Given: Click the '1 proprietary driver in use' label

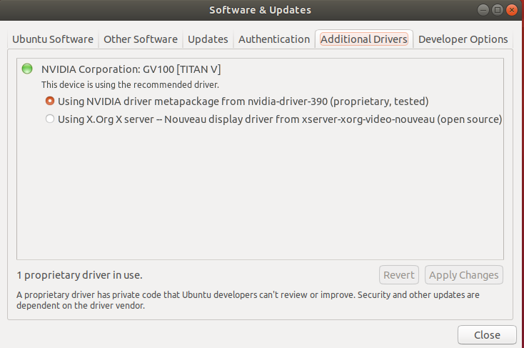Looking at the screenshot, I should pyautogui.click(x=79, y=275).
